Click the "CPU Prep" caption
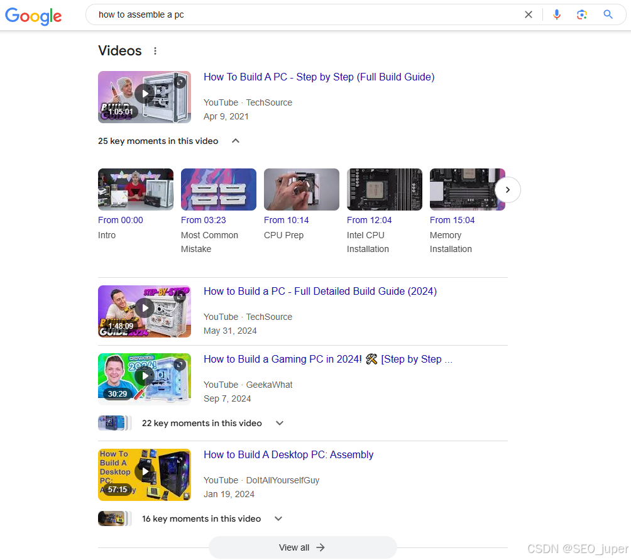The width and height of the screenshot is (631, 560). coord(283,235)
